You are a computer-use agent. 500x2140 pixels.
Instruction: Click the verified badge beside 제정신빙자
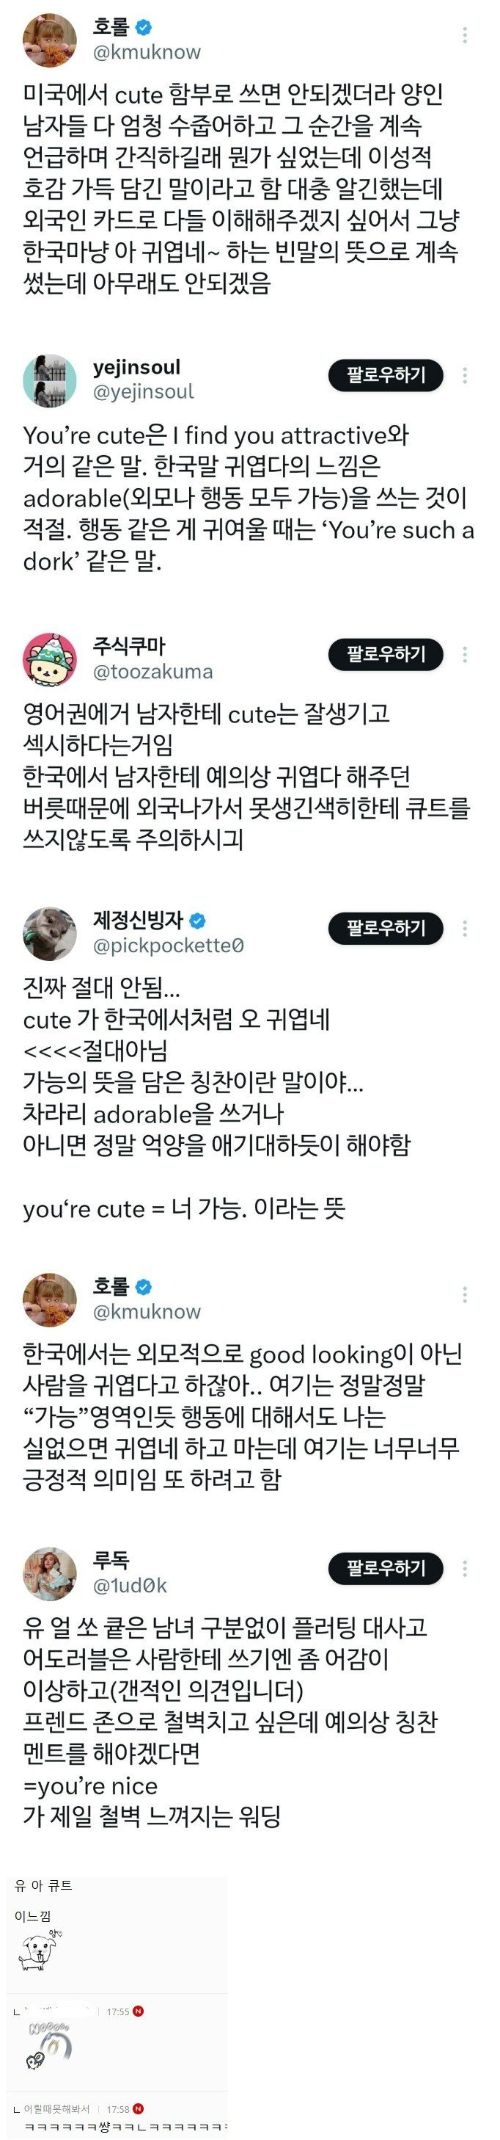197,921
